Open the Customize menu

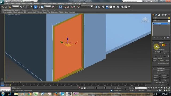click(69, 4)
